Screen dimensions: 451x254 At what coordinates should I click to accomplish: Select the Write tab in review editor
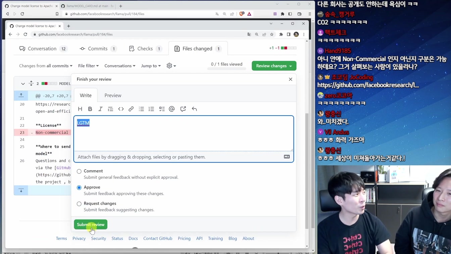coord(86,95)
